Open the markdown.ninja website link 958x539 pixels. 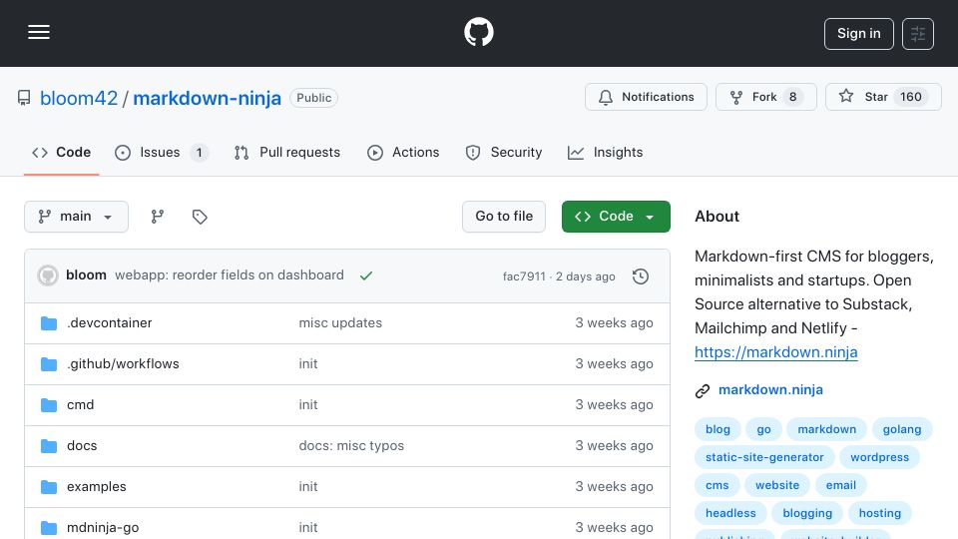tap(770, 390)
